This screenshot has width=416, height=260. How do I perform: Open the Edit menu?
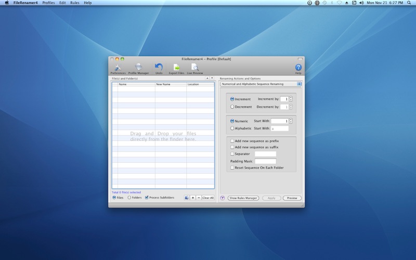pyautogui.click(x=62, y=3)
